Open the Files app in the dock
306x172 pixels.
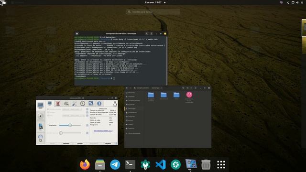[100, 164]
